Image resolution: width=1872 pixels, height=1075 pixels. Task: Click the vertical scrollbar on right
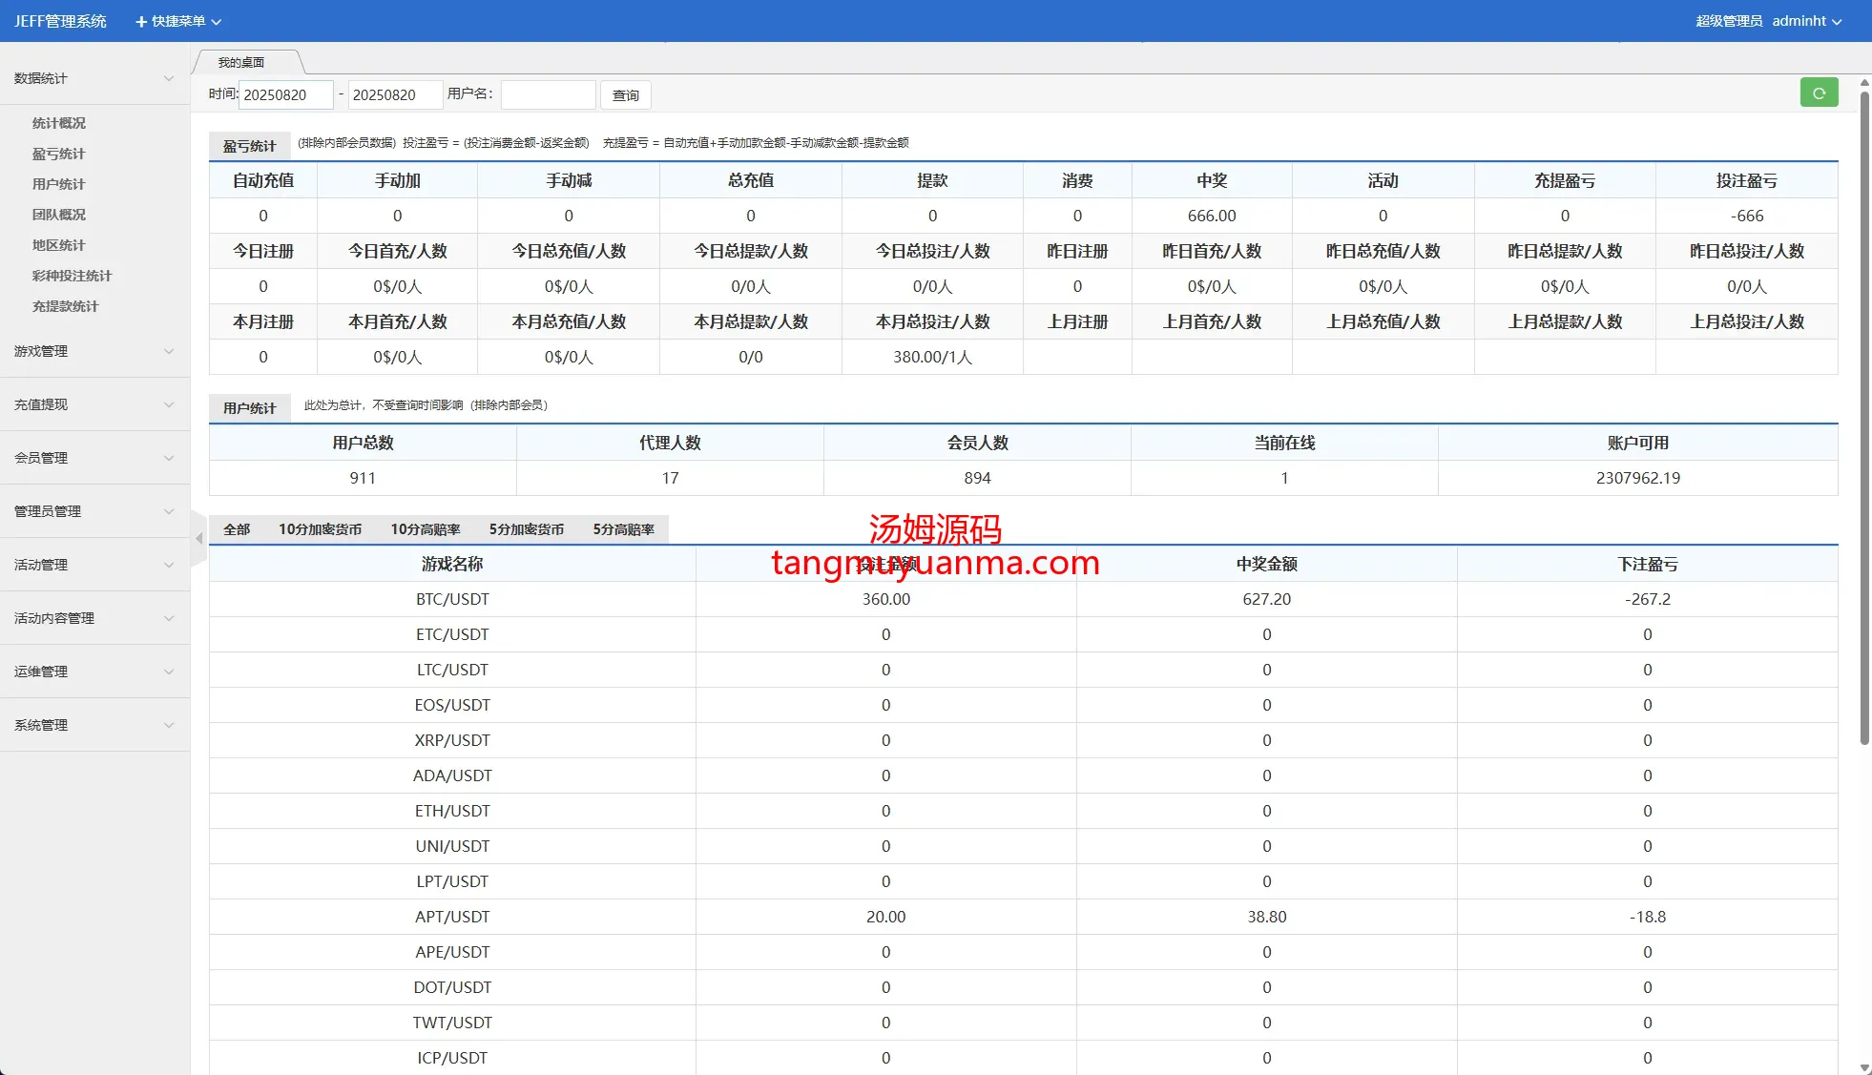tap(1864, 420)
